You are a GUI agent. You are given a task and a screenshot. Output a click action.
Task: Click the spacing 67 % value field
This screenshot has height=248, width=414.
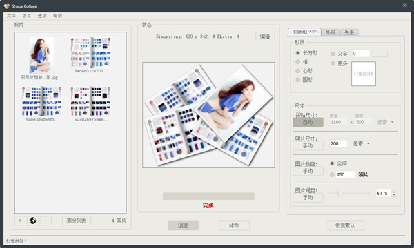[x=384, y=193]
